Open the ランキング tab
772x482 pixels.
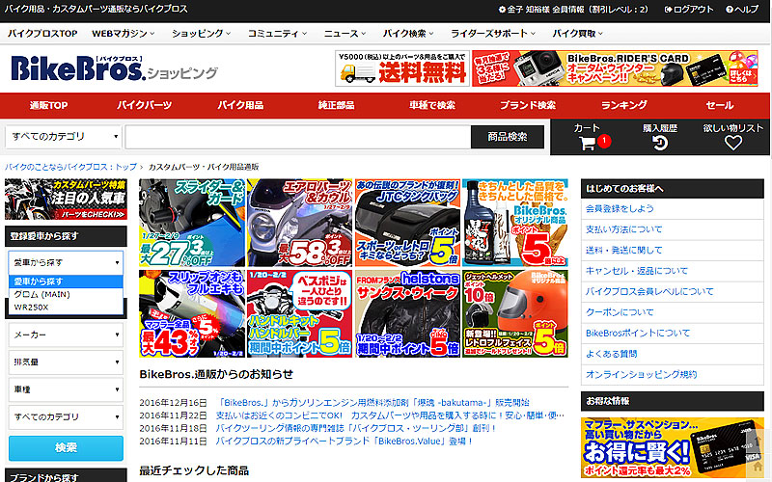[623, 105]
